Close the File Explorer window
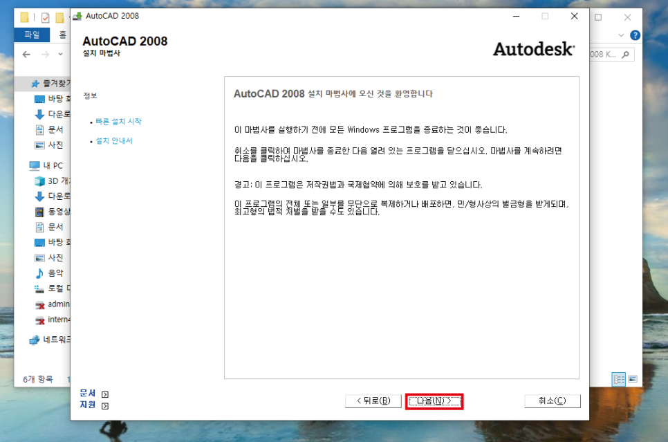The height and width of the screenshot is (442, 668). pos(627,17)
